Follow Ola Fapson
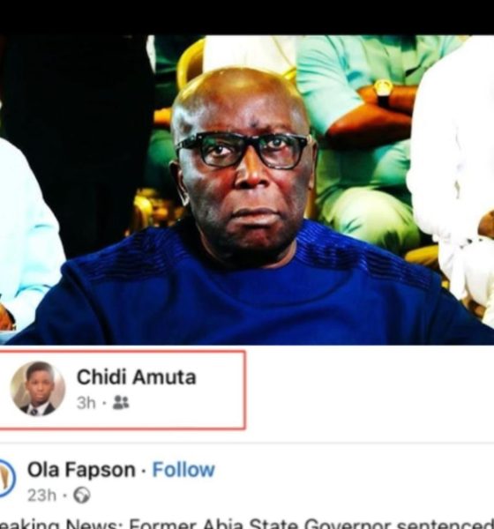494x529 pixels. point(183,470)
